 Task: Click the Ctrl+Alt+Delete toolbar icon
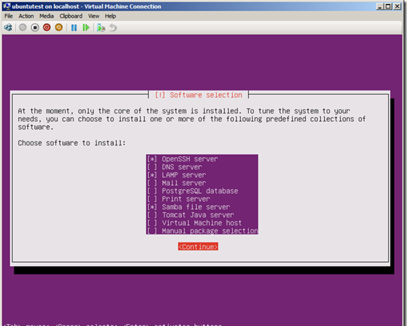8,28
